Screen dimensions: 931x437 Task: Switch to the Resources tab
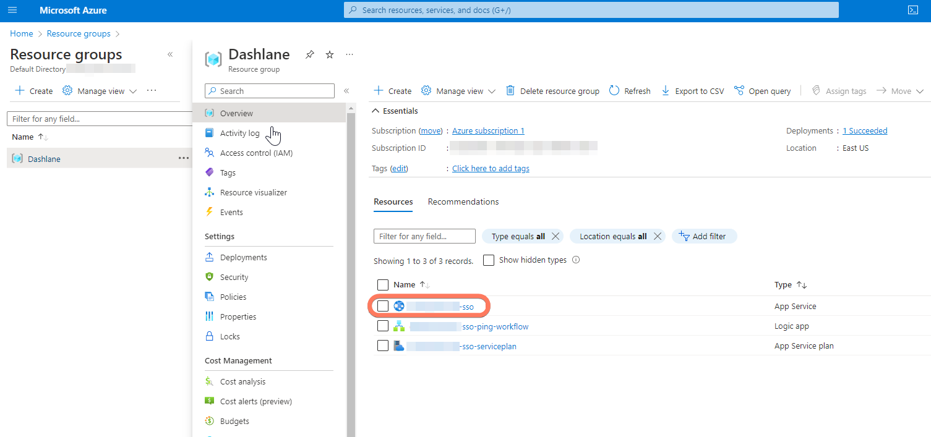393,202
